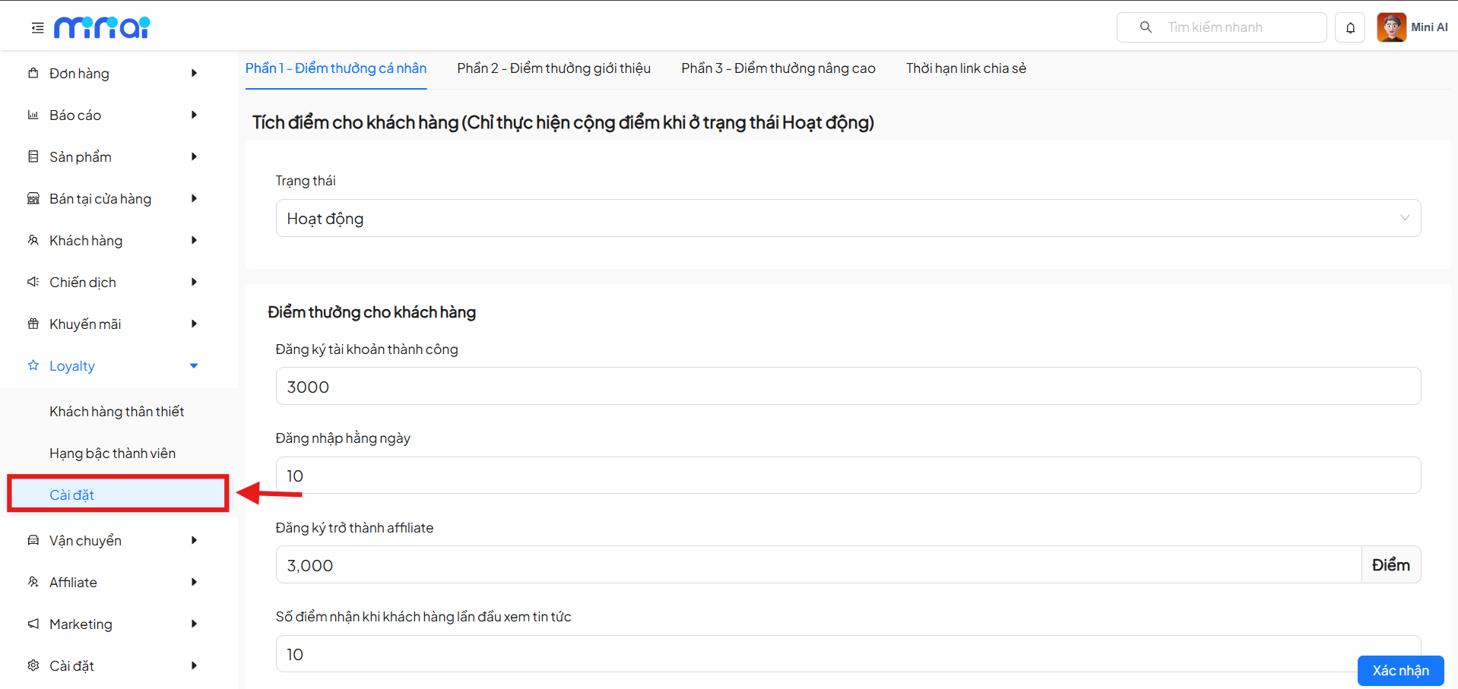Click the Mini AI user avatar
This screenshot has height=689, width=1458.
1391,27
